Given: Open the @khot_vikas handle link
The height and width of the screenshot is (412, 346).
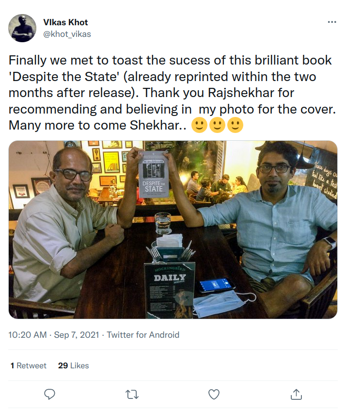Looking at the screenshot, I should point(67,34).
